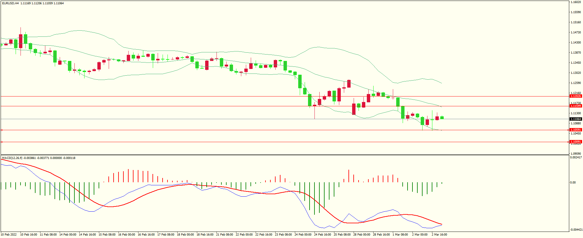Click the 1.11300 price axis value
This screenshot has width=583, height=238.
click(x=576, y=113)
